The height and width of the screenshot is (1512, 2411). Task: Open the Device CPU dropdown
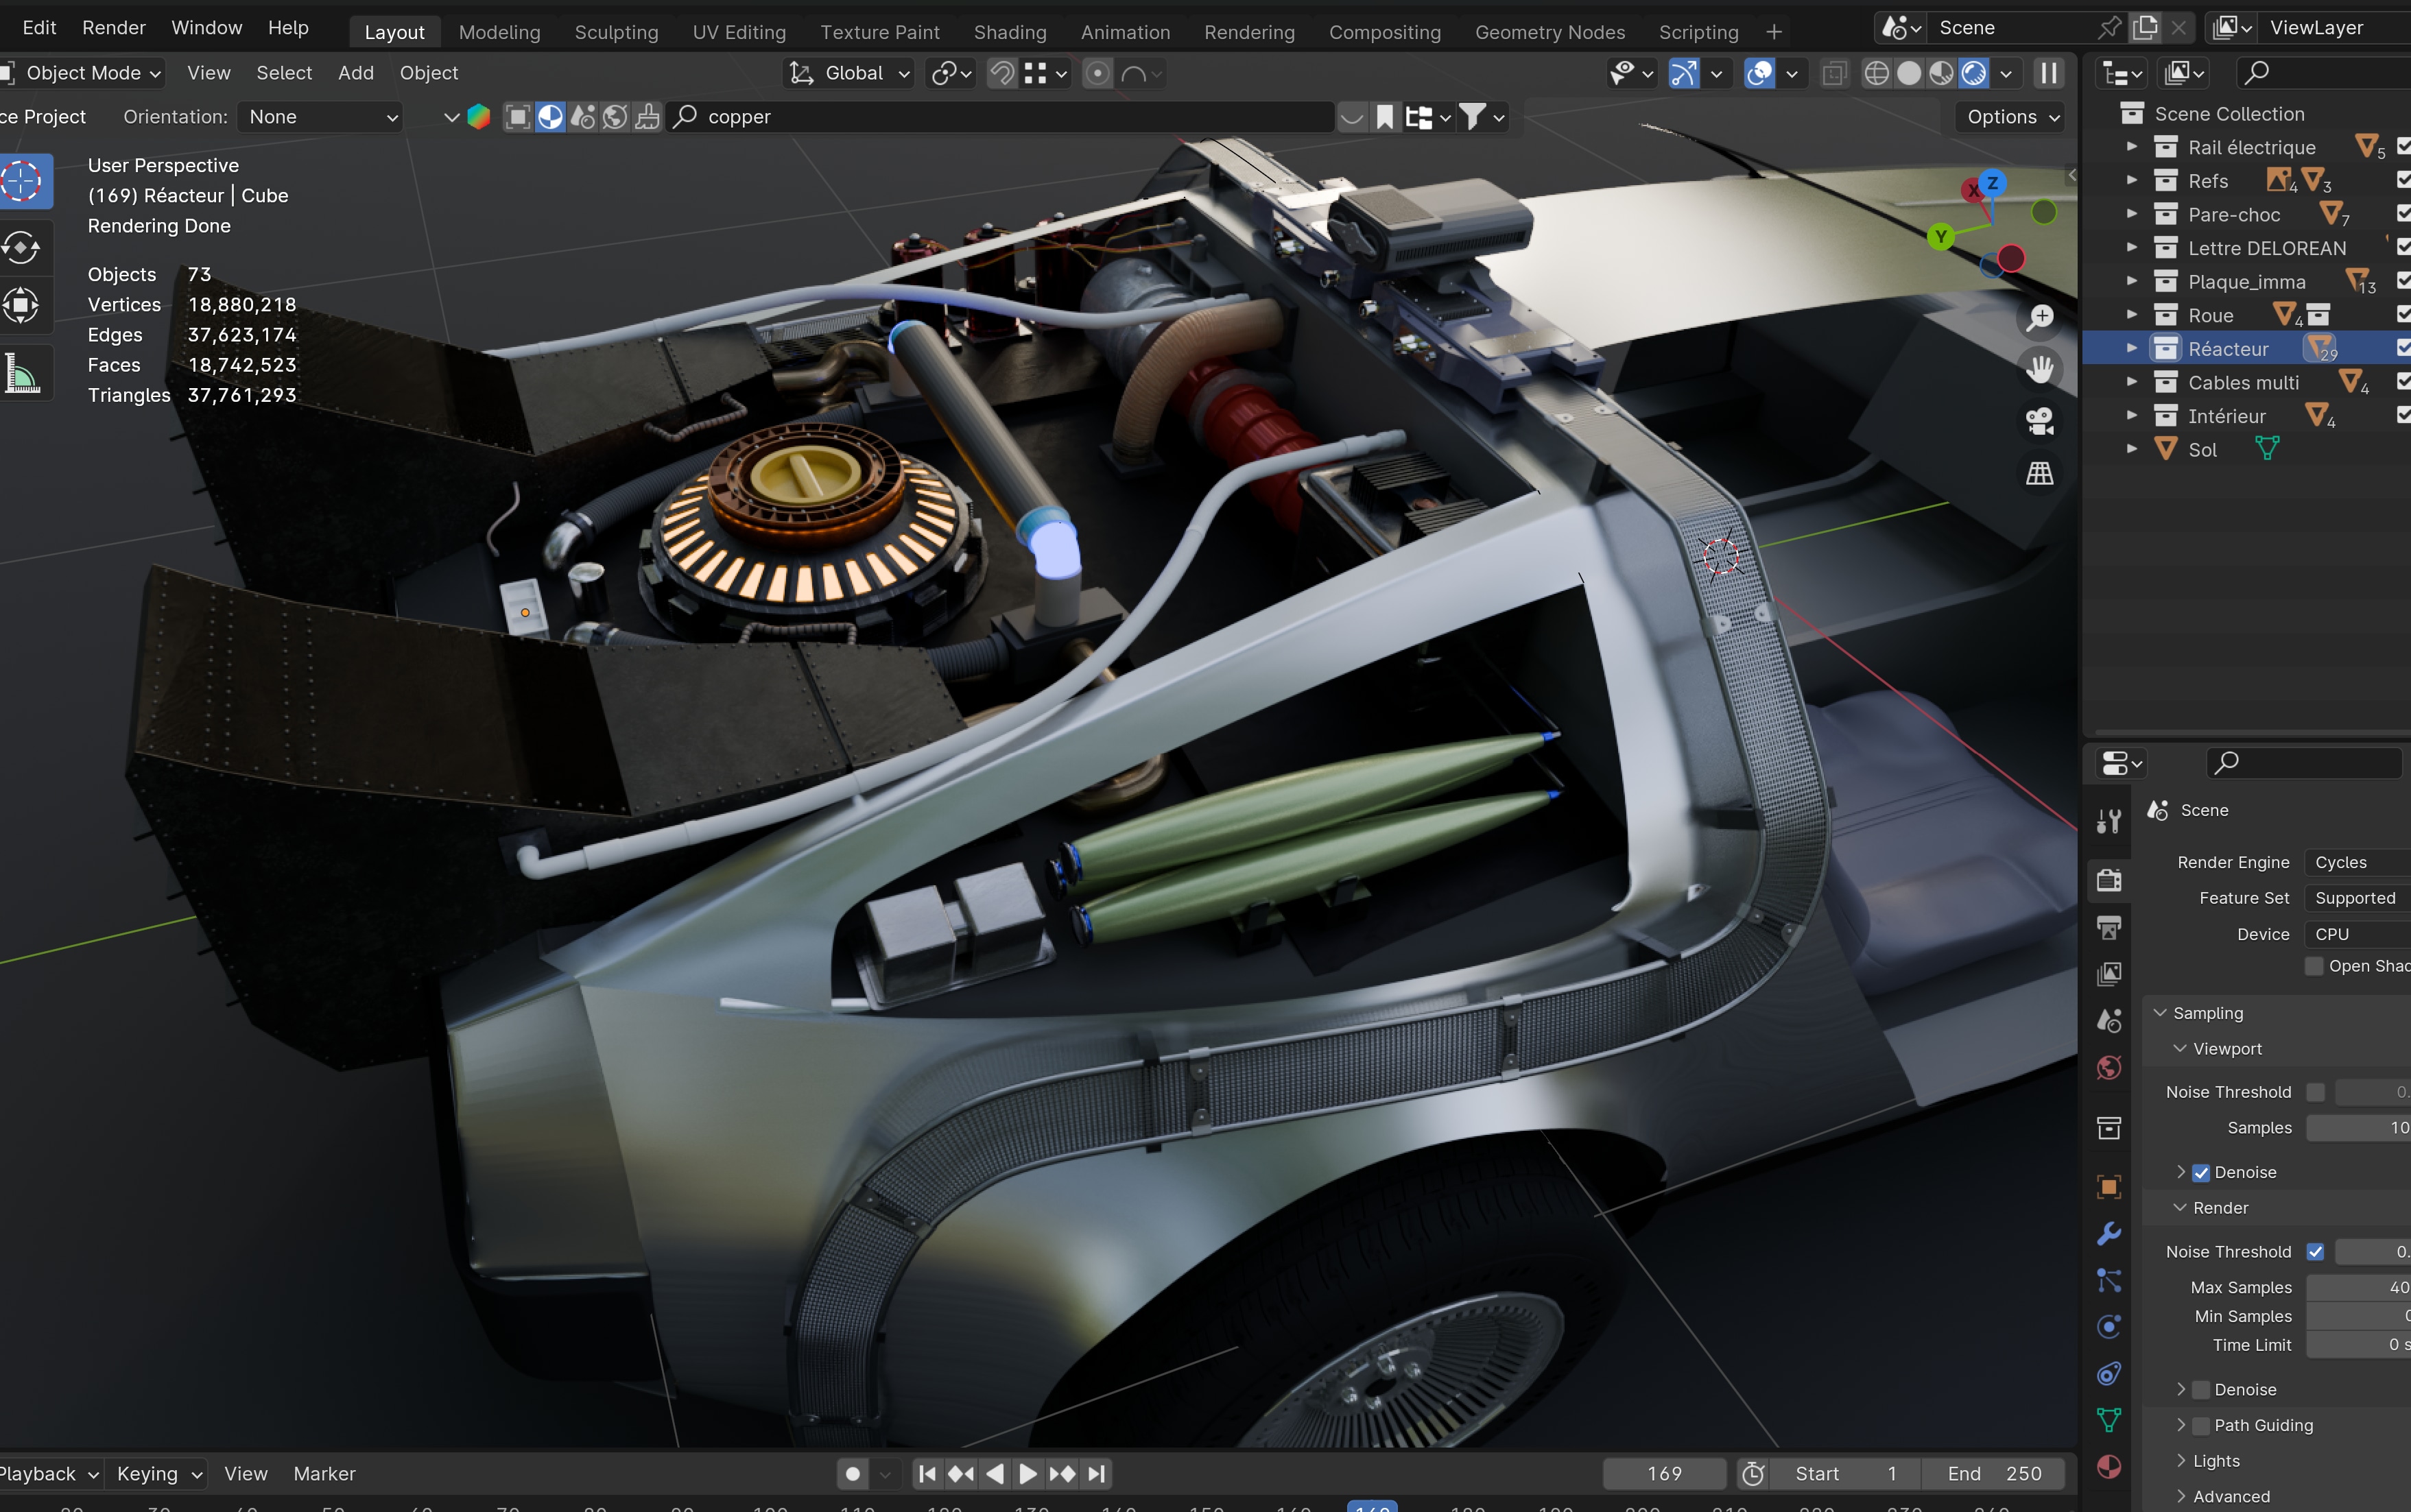tap(2357, 934)
